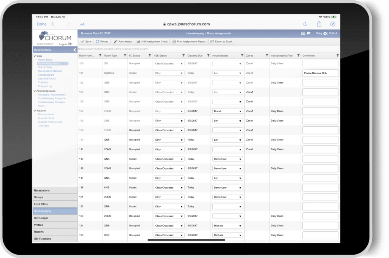The width and height of the screenshot is (389, 258).
Task: Reload the page via Safari refresh icon
Action: click(x=305, y=24)
